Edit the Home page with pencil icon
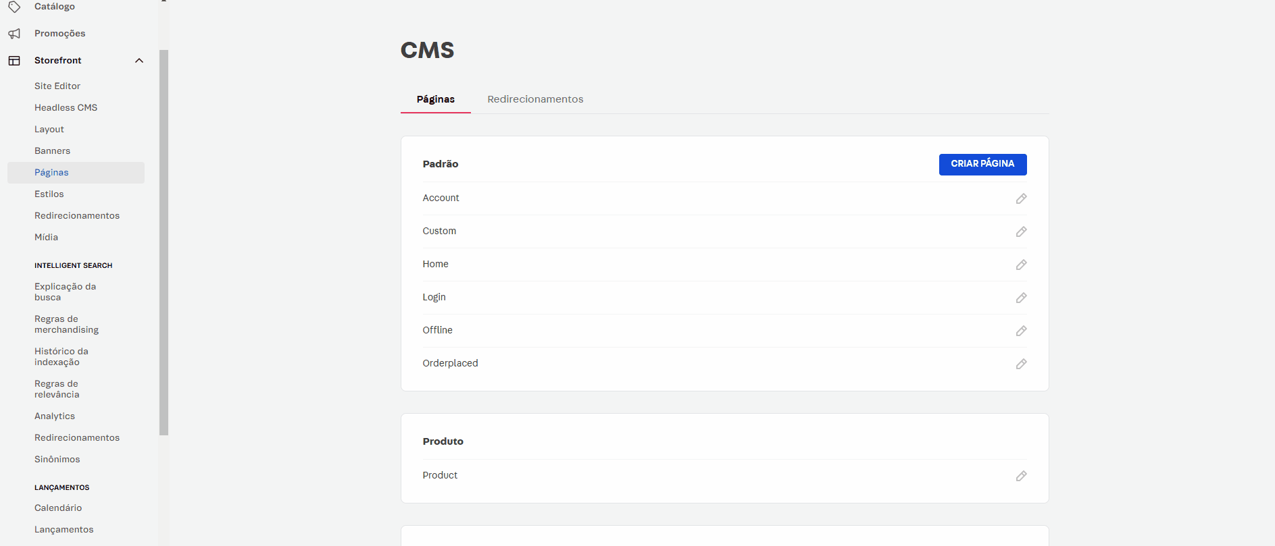 (x=1021, y=265)
